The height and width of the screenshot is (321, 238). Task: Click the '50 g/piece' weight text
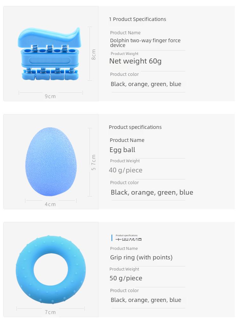pos(126,278)
